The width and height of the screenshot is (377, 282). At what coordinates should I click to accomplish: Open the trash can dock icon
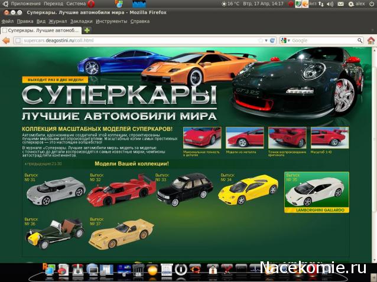pyautogui.click(x=138, y=270)
